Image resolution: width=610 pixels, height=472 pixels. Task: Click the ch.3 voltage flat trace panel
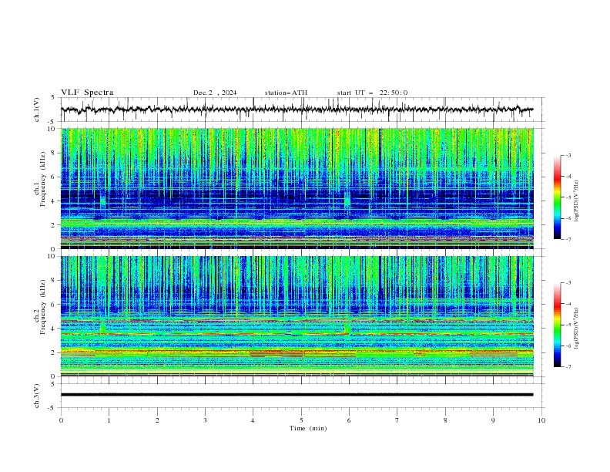tap(302, 396)
